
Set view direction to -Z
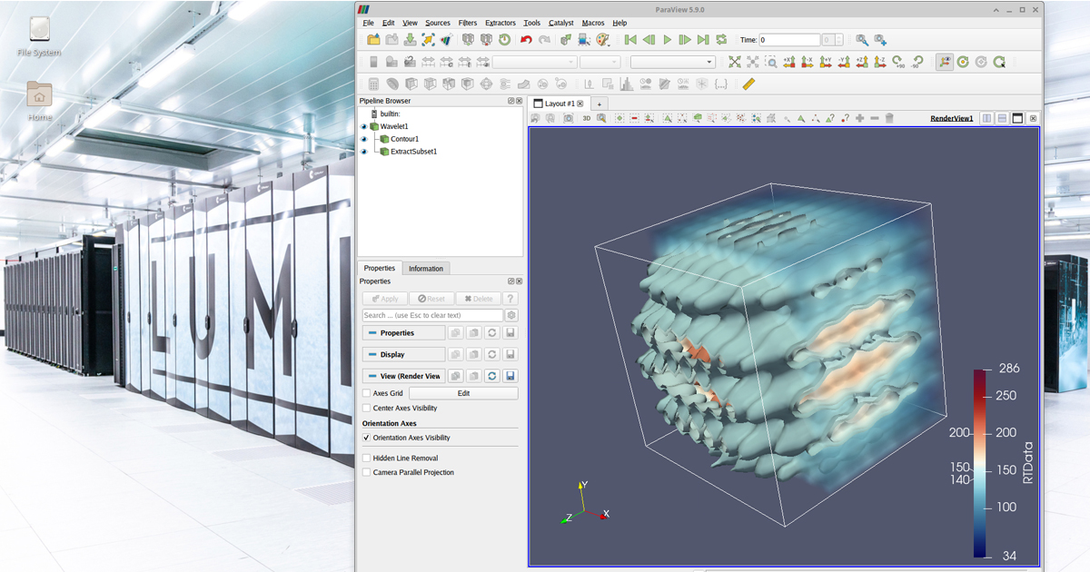coord(880,62)
